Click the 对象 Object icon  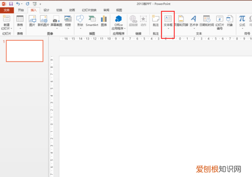[x=230, y=18]
